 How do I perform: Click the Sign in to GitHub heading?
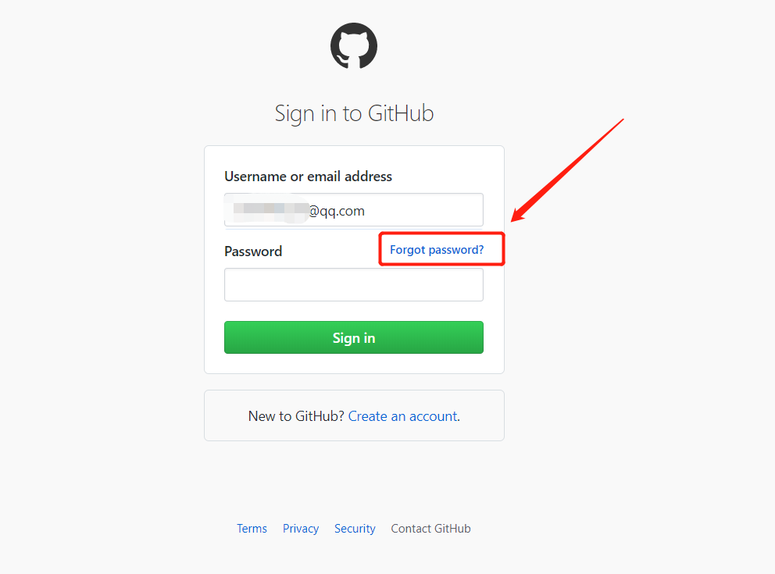coord(353,113)
